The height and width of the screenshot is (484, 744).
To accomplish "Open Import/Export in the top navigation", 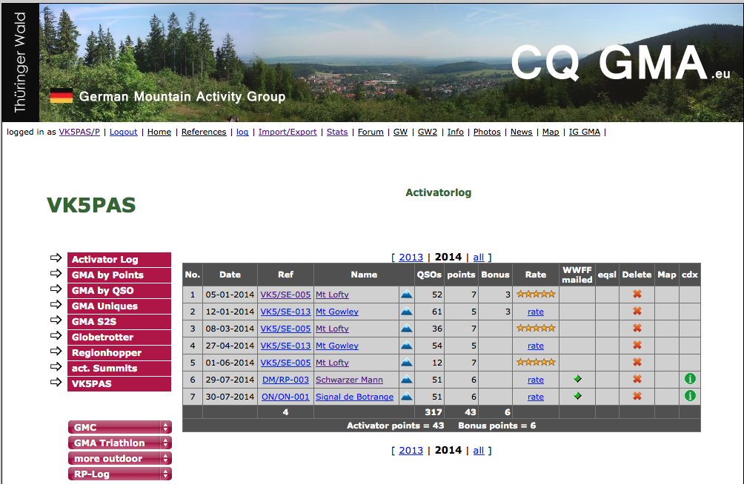I will pos(288,132).
